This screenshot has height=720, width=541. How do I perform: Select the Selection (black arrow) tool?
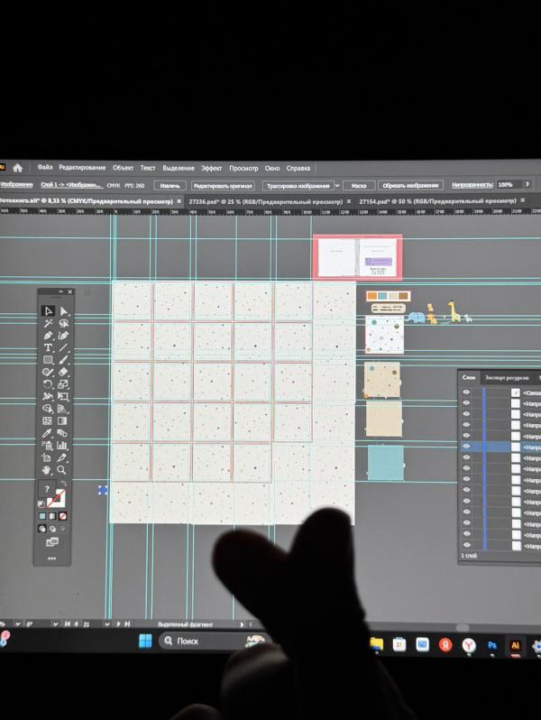[47, 310]
